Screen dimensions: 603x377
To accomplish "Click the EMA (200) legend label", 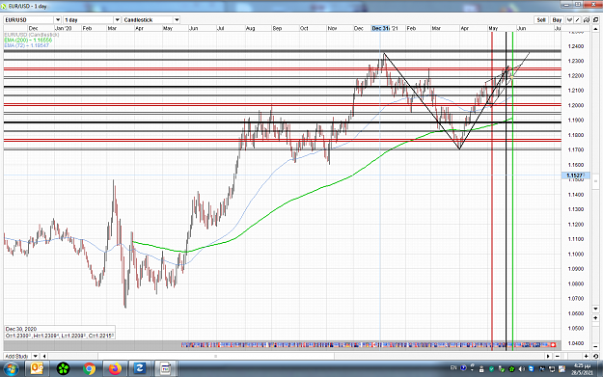I will (28, 40).
